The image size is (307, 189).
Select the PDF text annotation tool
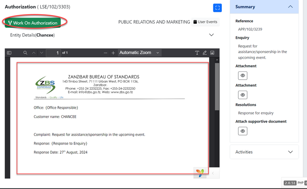pos(197,53)
